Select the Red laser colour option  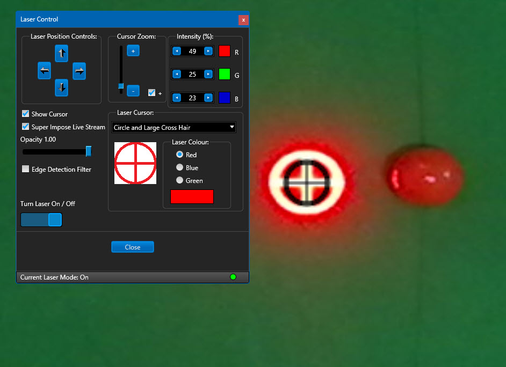pyautogui.click(x=180, y=155)
